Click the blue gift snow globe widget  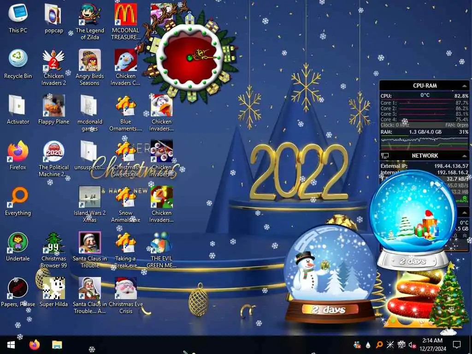tap(413, 220)
